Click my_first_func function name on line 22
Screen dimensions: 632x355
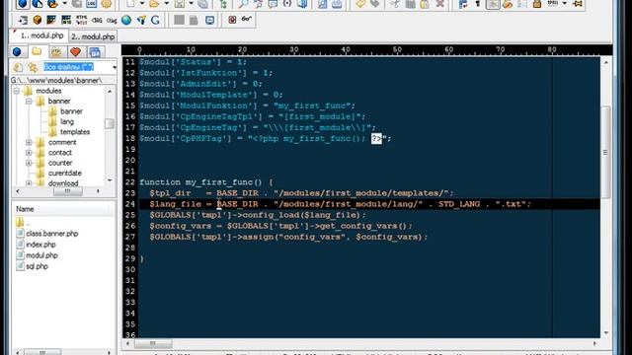218,182
